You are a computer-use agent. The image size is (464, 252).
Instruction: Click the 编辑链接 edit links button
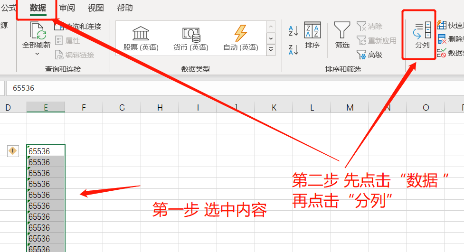75,55
